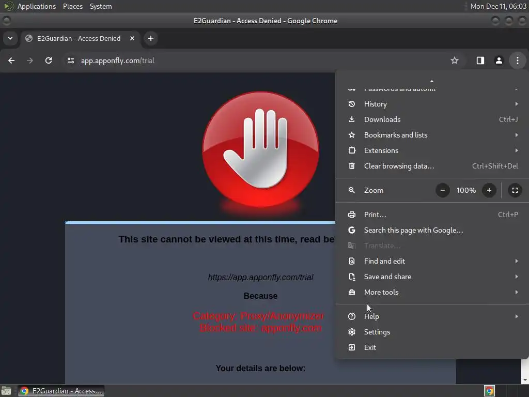The height and width of the screenshot is (397, 529).
Task: Click the trash icon for Clear browsing data
Action: [351, 166]
